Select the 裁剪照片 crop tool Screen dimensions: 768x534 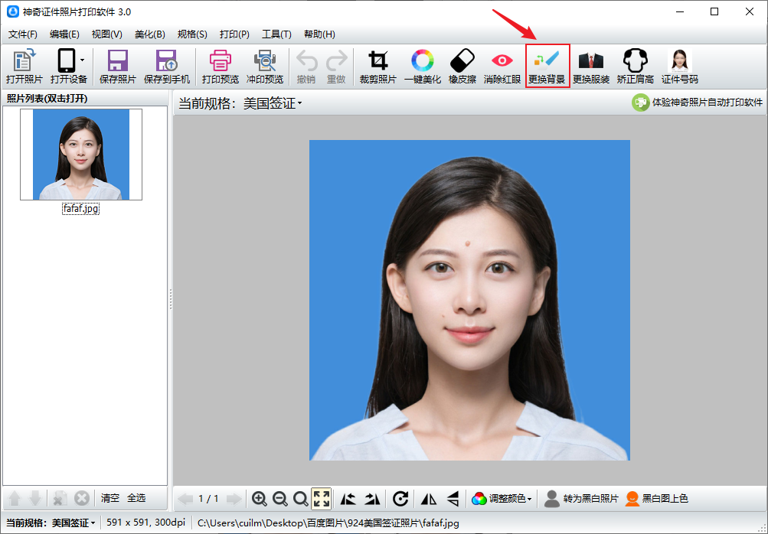point(377,66)
